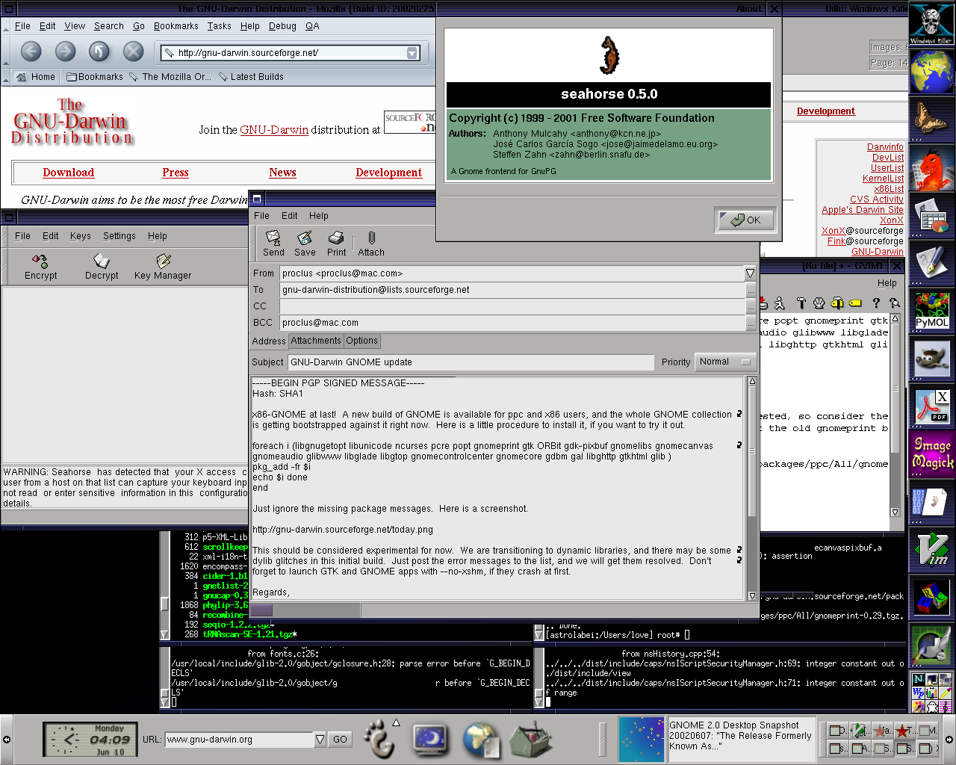Expand the arrow above the GNOME foot
This screenshot has height=765, width=956.
[396, 722]
